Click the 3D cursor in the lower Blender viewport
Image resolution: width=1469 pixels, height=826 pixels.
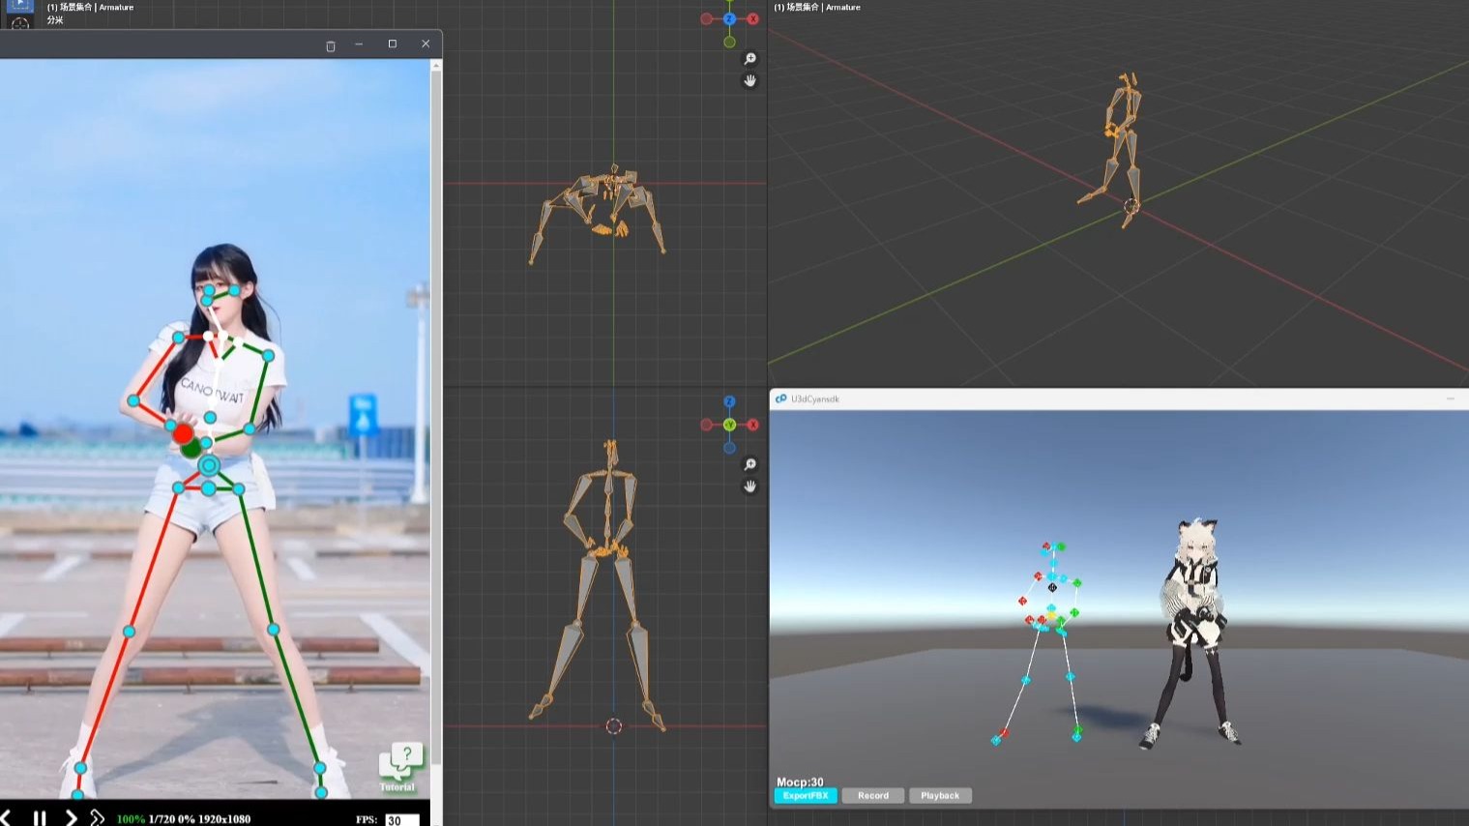click(x=613, y=726)
